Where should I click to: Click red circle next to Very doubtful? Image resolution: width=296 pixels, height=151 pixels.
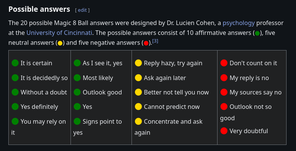click(x=224, y=131)
